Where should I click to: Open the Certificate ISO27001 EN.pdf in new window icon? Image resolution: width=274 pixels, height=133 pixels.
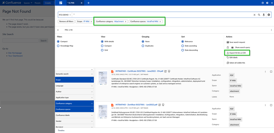[165, 71]
